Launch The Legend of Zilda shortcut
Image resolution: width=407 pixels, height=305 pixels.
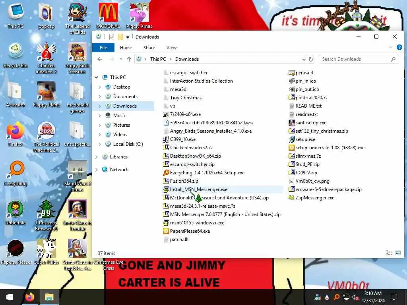[x=77, y=18]
